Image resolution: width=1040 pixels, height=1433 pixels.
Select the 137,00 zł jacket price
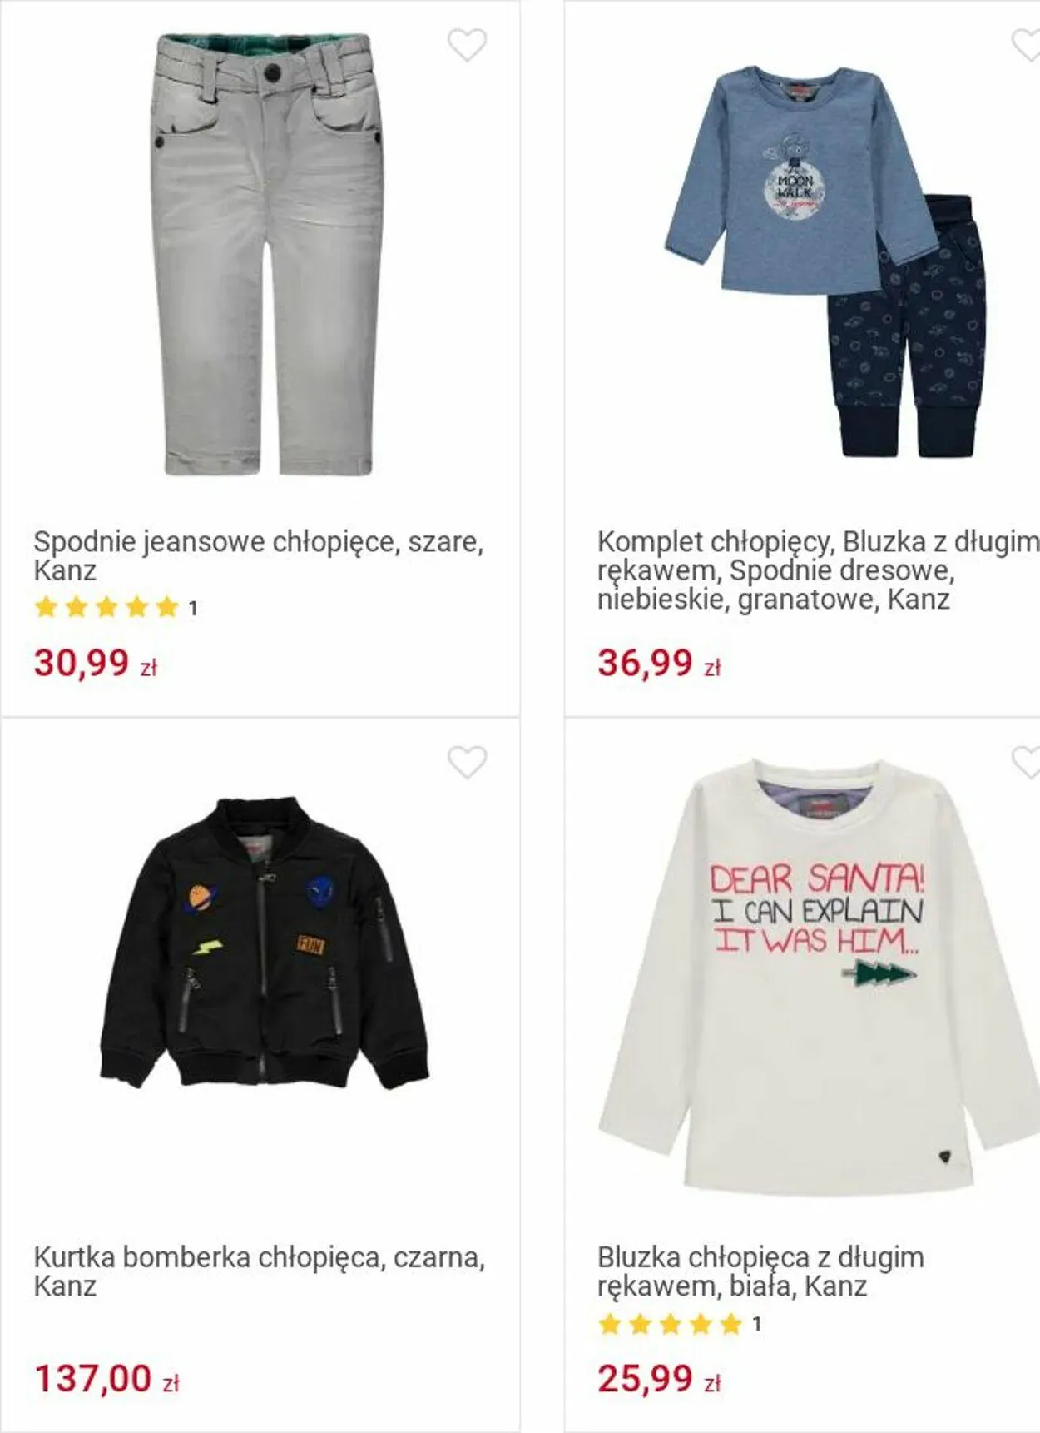(x=106, y=1379)
